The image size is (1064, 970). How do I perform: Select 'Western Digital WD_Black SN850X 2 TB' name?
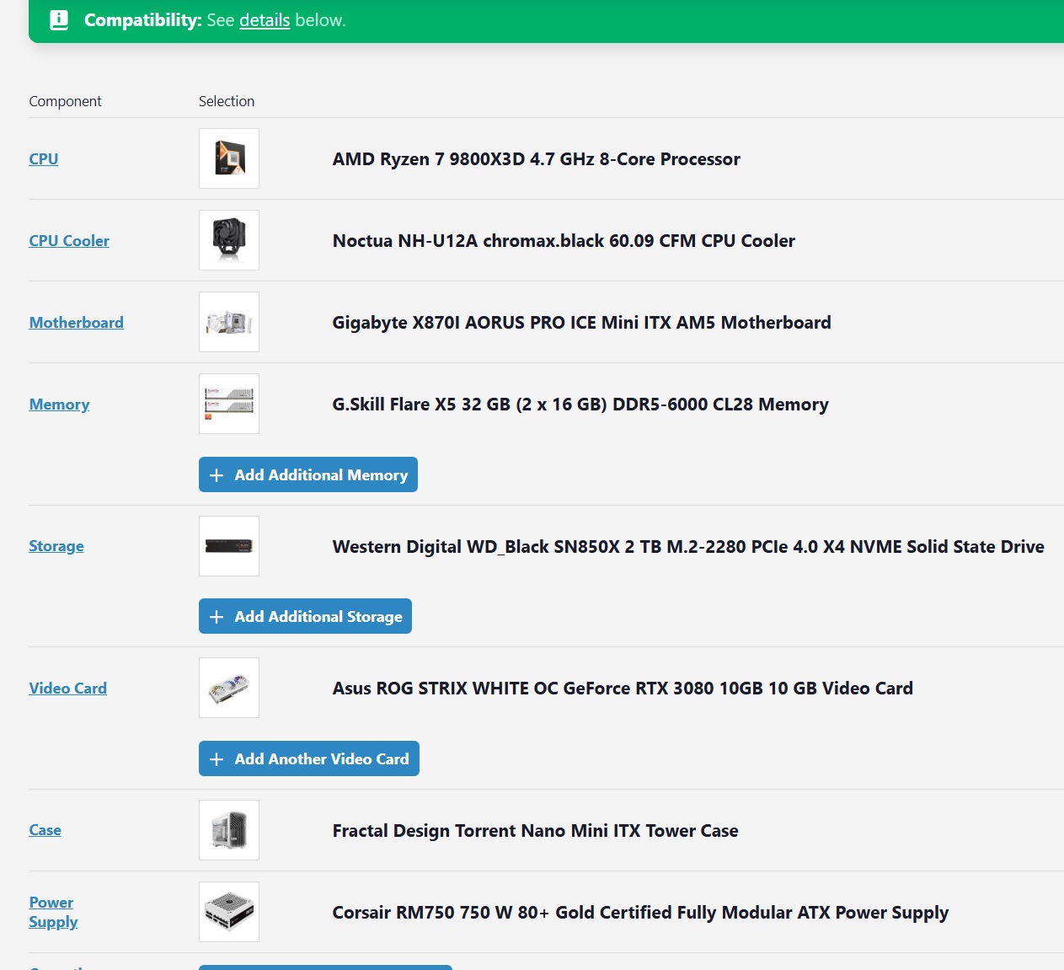coord(688,547)
